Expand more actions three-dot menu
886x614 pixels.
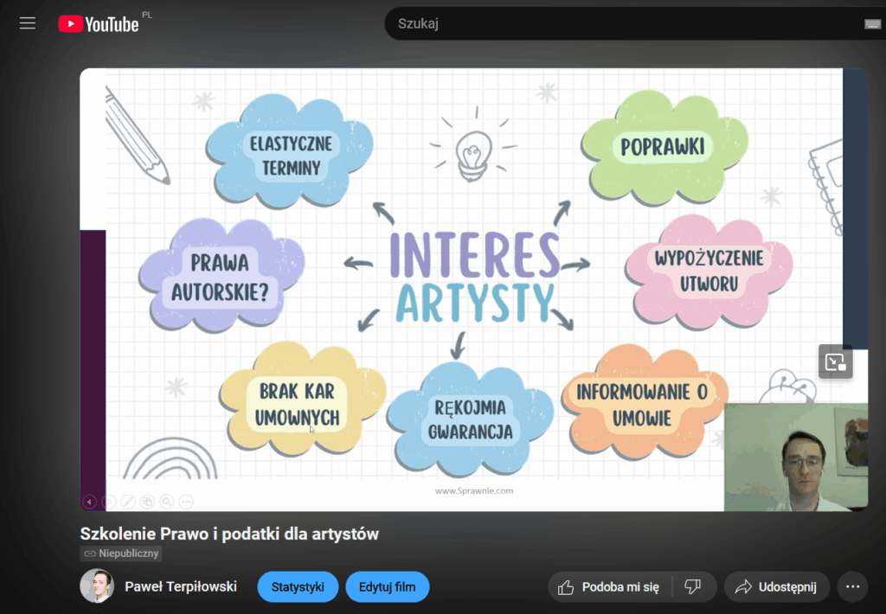point(852,587)
